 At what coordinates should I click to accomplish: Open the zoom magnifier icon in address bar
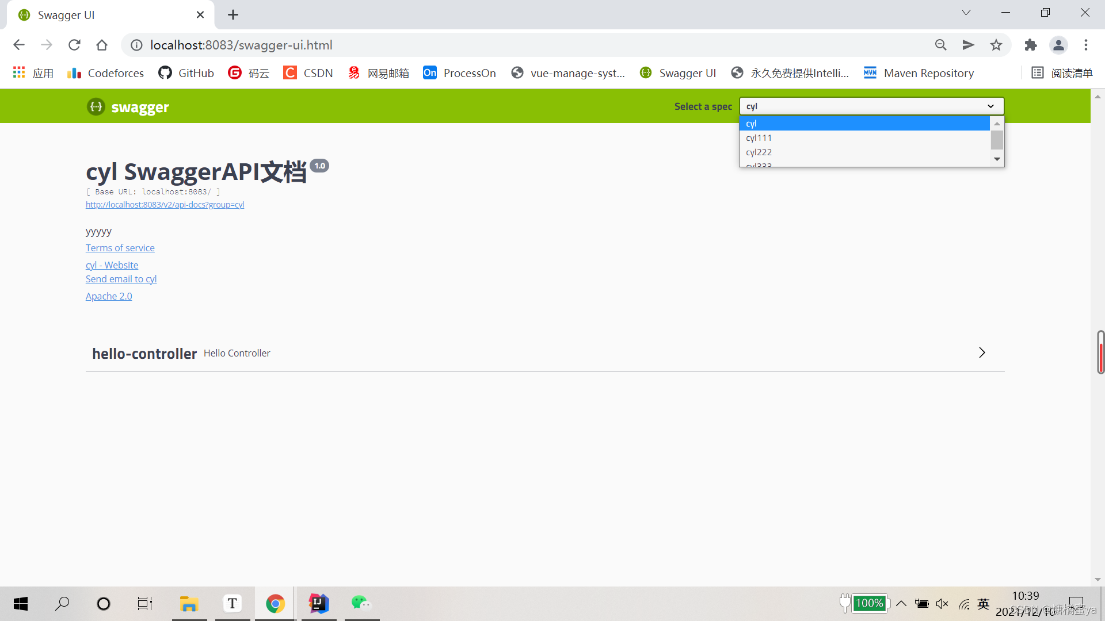tap(941, 45)
